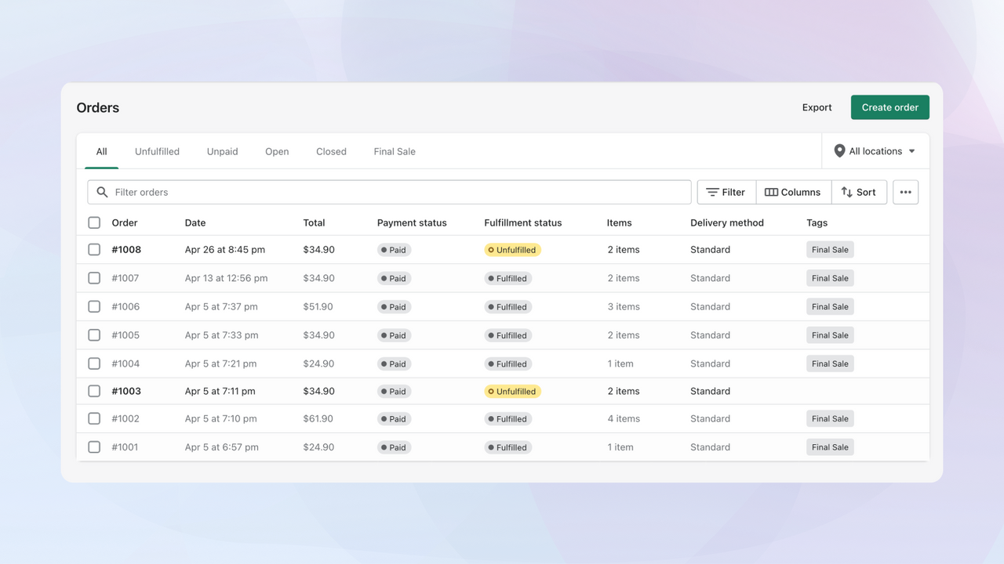This screenshot has width=1004, height=564.
Task: Click the Final Sale tag on order #1006
Action: point(829,306)
